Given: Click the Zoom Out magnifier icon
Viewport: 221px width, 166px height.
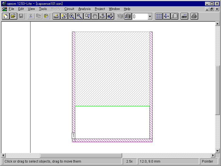Looking at the screenshot, I should [x=79, y=16].
